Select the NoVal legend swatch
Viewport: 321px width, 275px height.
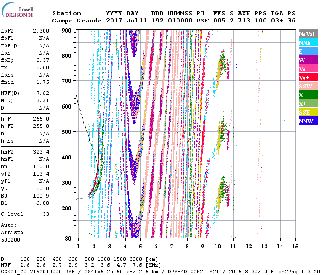(x=307, y=34)
